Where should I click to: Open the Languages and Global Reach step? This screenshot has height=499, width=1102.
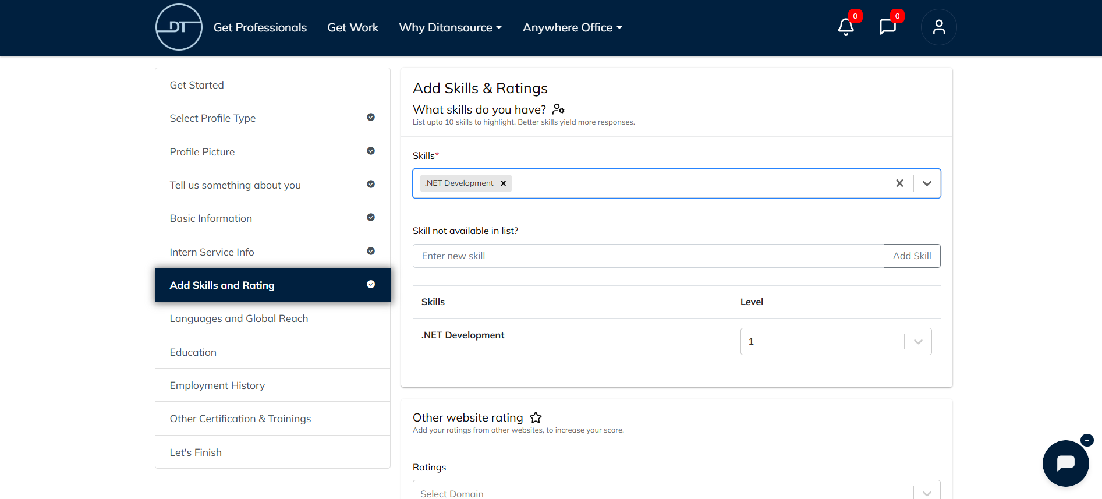tap(272, 318)
